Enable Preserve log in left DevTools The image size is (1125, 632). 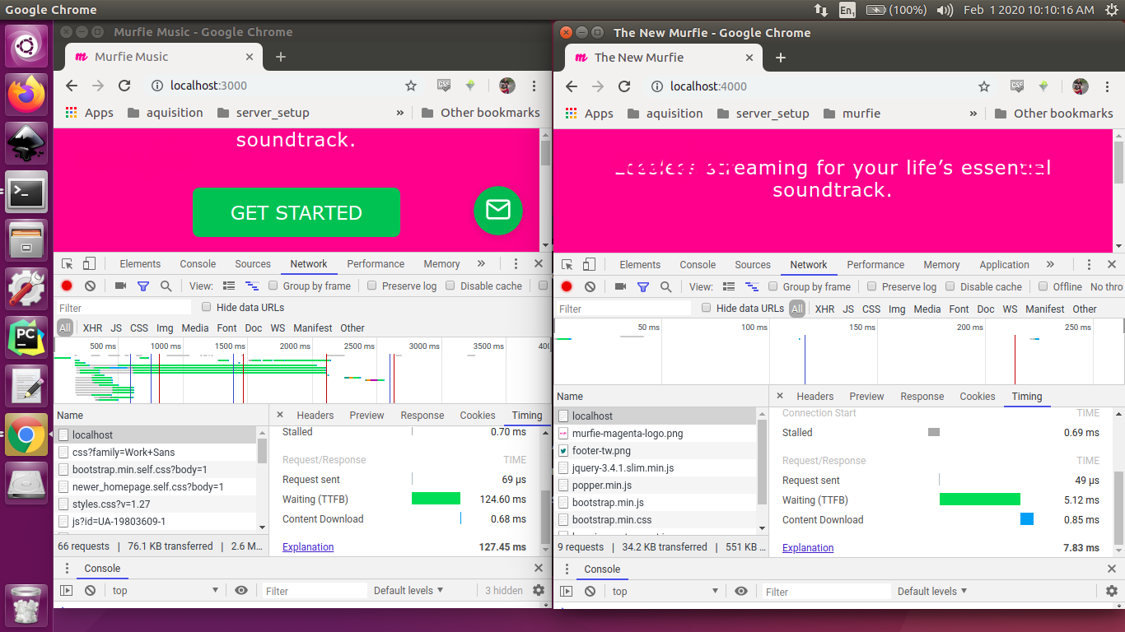point(372,286)
